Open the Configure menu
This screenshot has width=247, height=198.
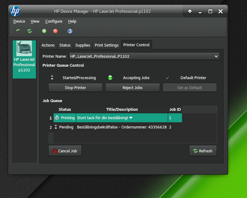(54, 21)
